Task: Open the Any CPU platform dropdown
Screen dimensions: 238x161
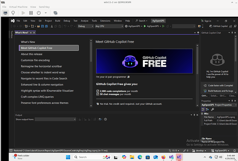Action: point(109,26)
